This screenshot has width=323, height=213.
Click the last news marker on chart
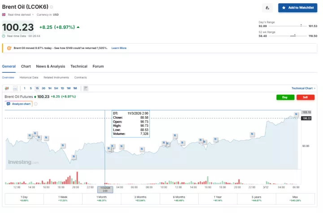pyautogui.click(x=296, y=114)
